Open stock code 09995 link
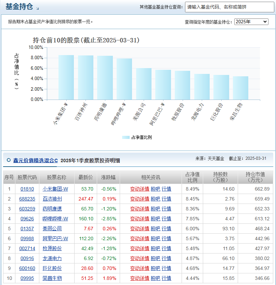Viewport: 276px width, 285px height. [27, 278]
